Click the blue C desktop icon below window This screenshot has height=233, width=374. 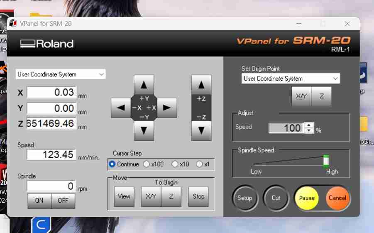pyautogui.click(x=41, y=225)
